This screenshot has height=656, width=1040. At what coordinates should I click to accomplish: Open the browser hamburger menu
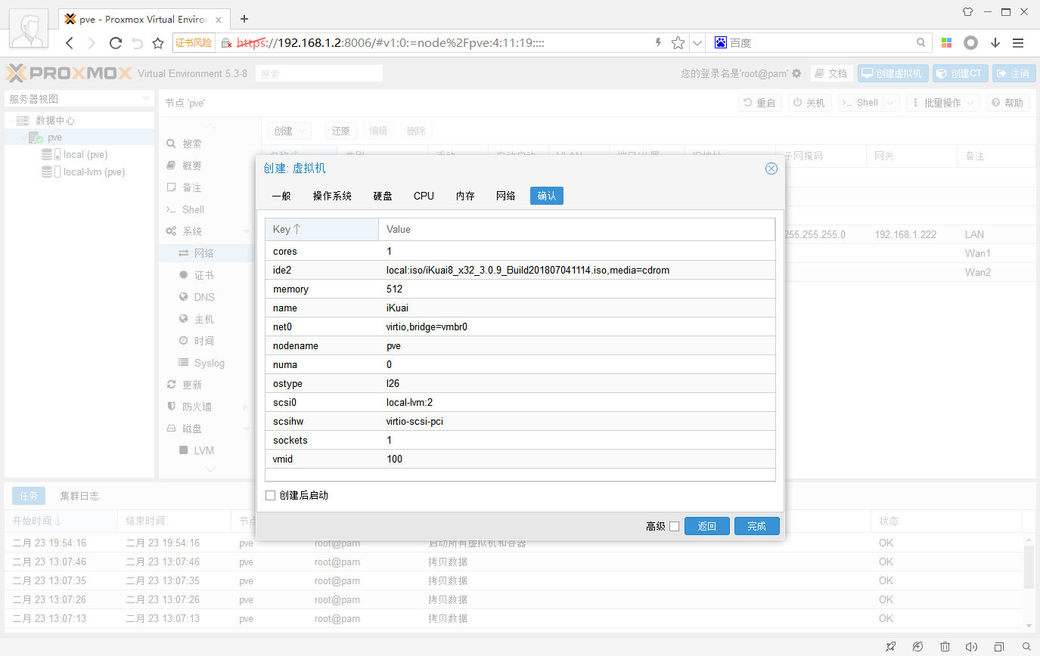pyautogui.click(x=1018, y=43)
